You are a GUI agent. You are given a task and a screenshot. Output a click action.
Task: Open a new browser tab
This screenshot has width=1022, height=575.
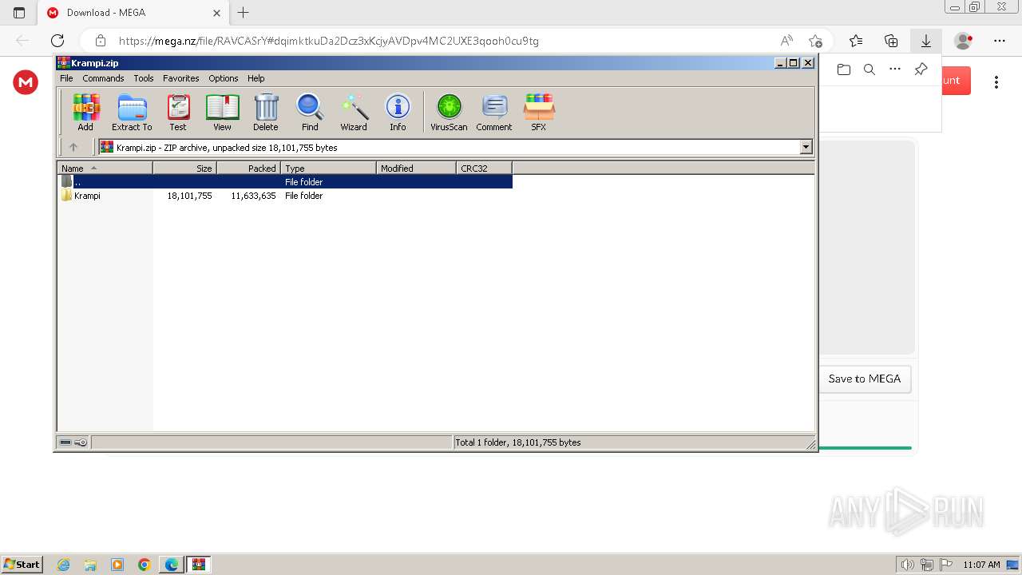click(x=244, y=13)
